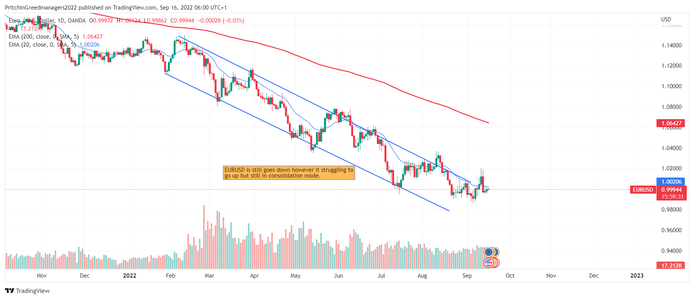
Task: Click the red 1.06427 EMA price label
Action: coord(671,123)
